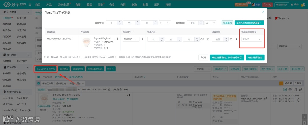Viewport: 308px width, 125px height.
Task: Click the 订购 cart button in header
Action: 268,5
